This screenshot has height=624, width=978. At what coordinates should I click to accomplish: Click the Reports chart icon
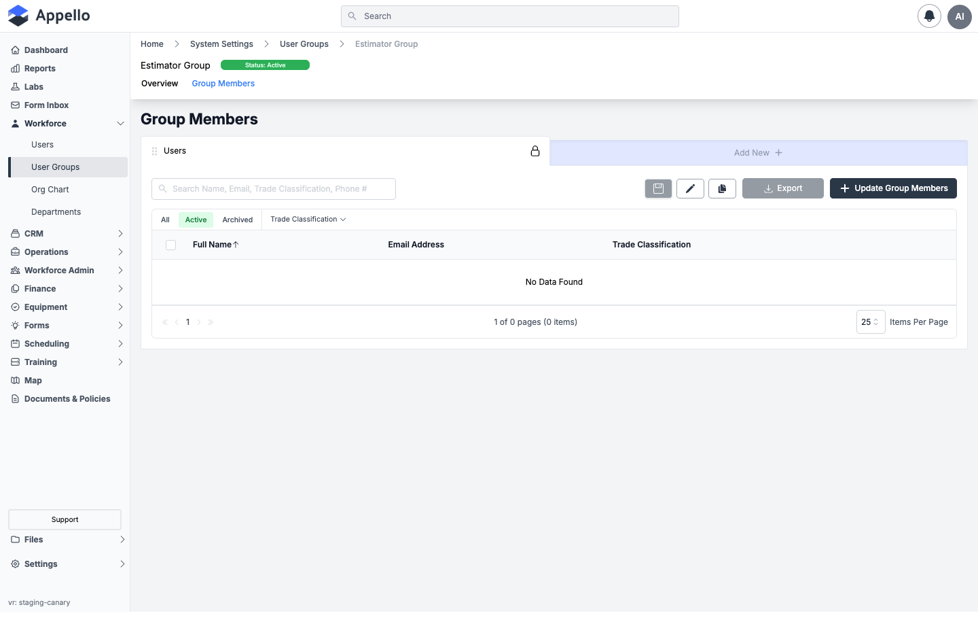15,69
